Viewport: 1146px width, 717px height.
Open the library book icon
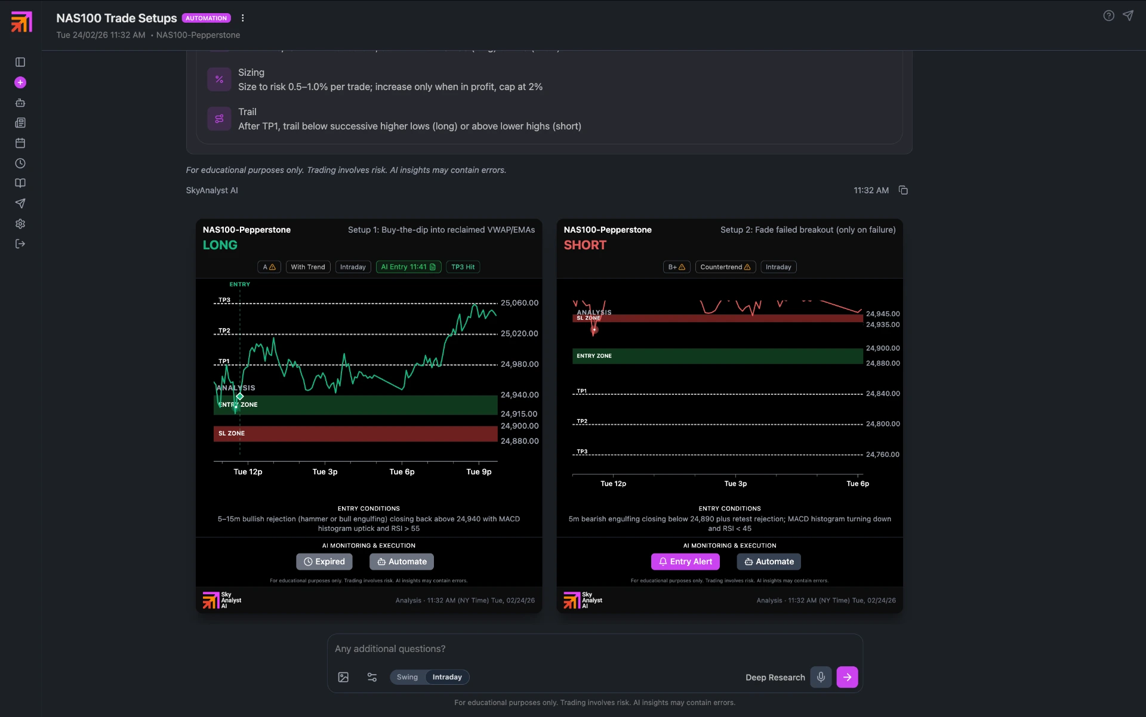20,183
